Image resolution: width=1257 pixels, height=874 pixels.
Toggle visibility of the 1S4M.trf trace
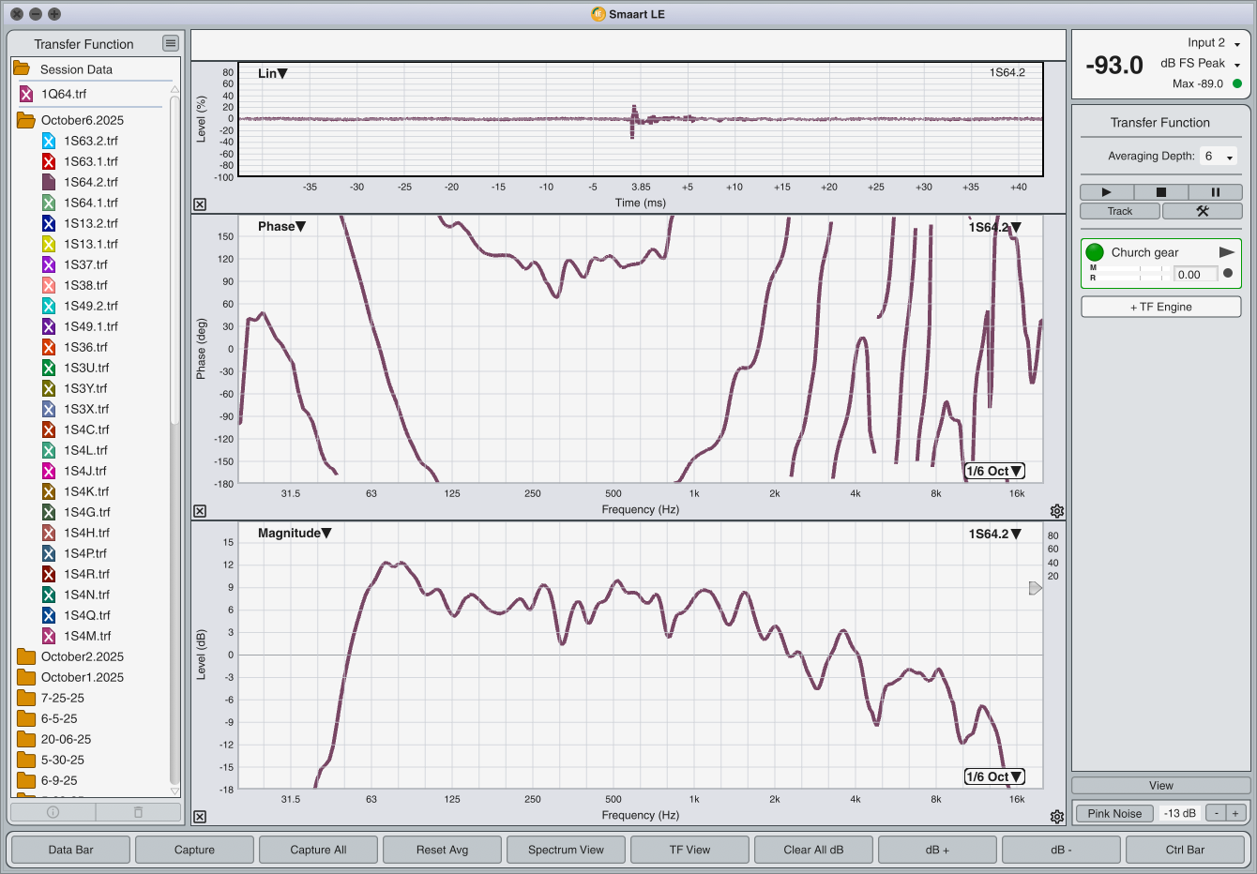pyautogui.click(x=49, y=636)
